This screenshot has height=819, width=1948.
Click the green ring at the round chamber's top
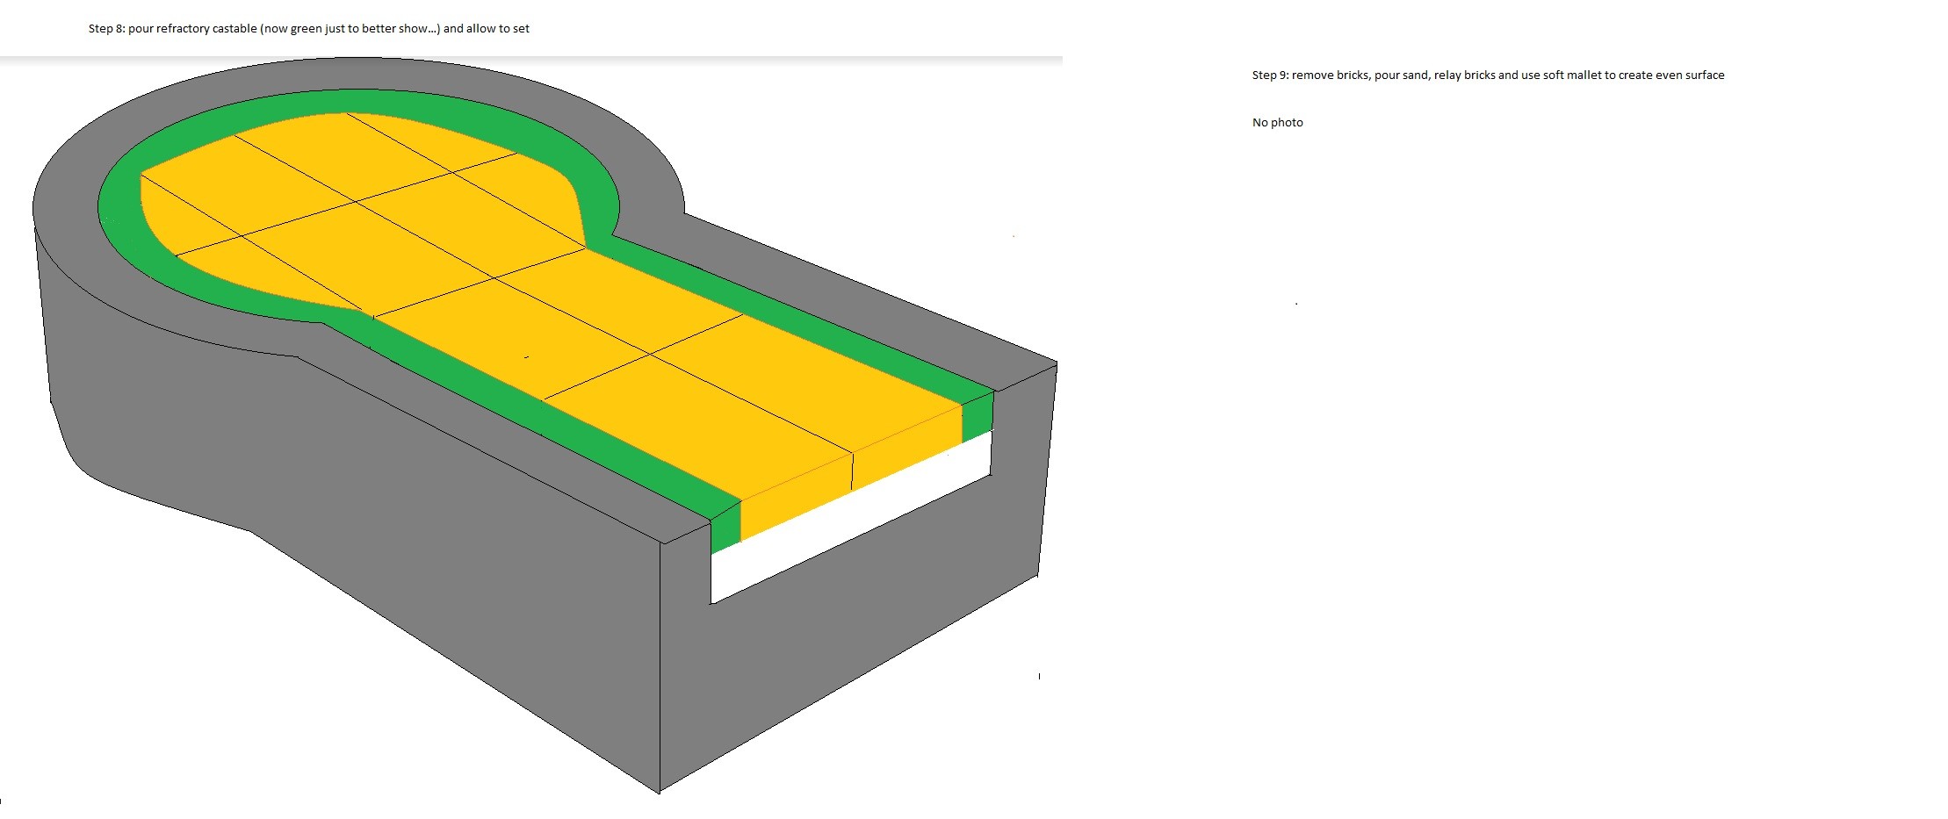point(351,100)
